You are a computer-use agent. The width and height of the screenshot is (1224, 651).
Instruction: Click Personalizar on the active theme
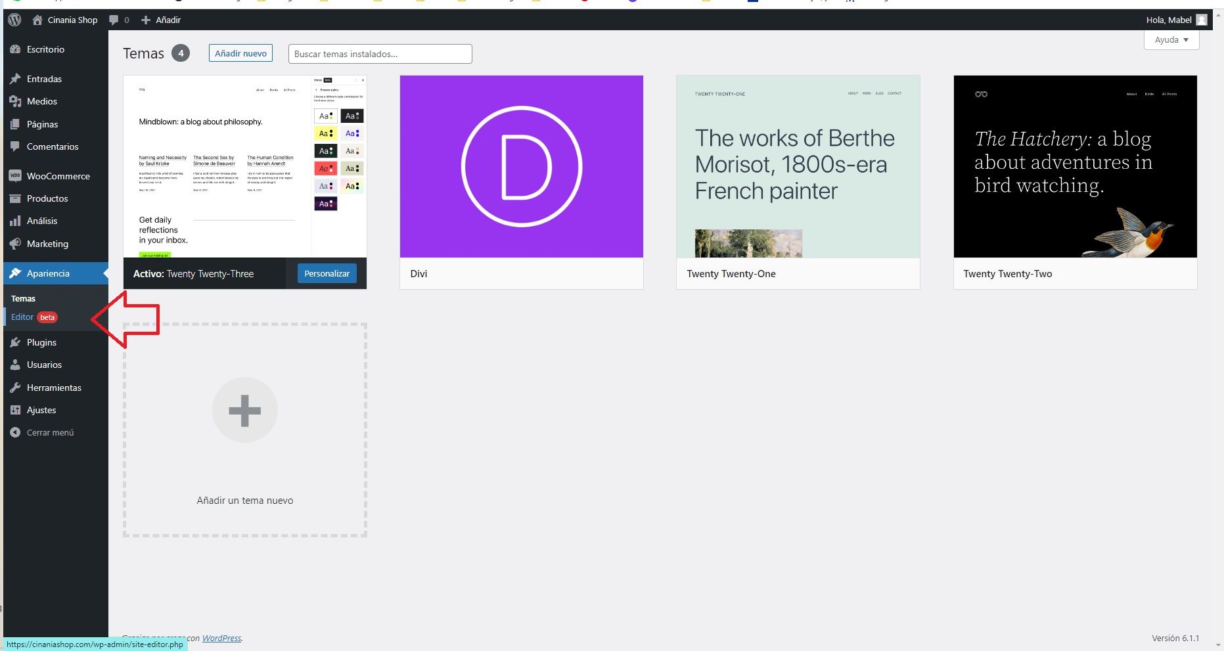click(x=327, y=273)
